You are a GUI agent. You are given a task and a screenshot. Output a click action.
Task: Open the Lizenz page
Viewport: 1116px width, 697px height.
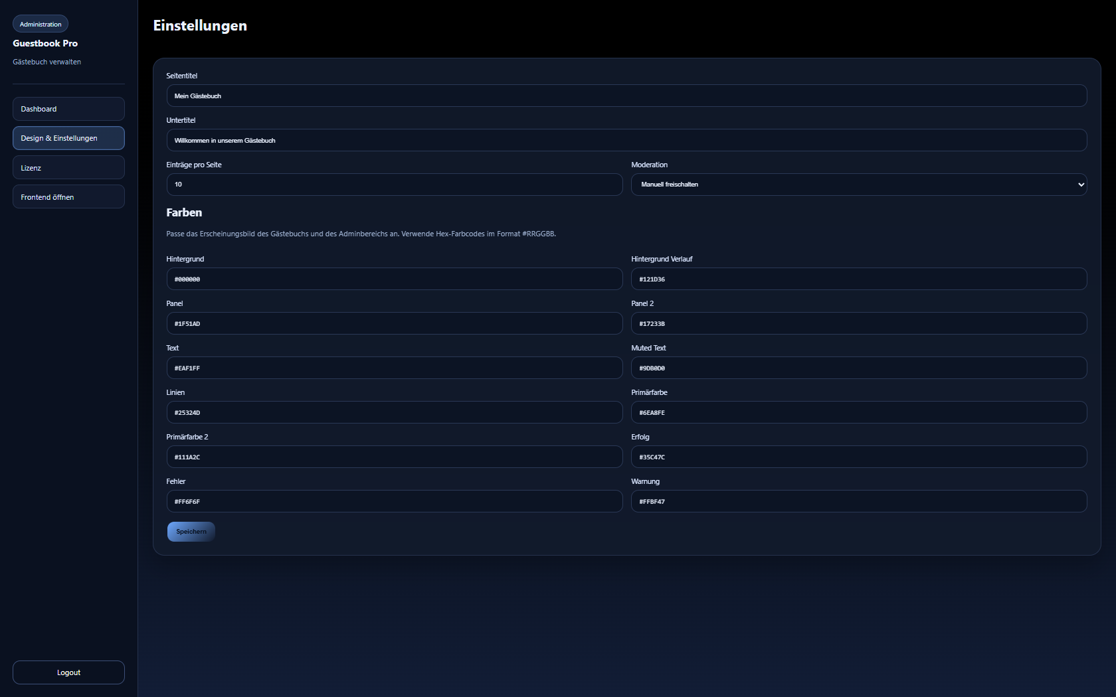[x=68, y=168]
